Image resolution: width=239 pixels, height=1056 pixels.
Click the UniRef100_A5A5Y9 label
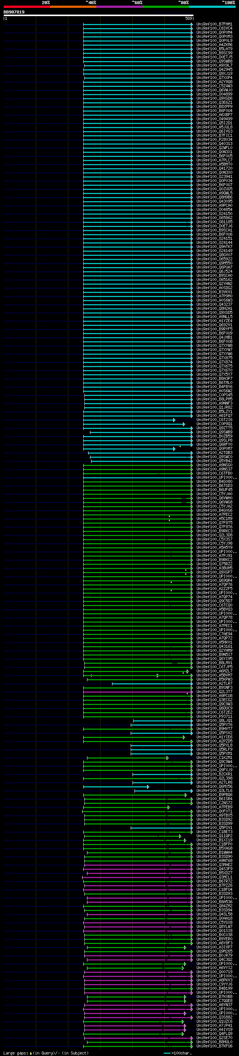coord(214,547)
